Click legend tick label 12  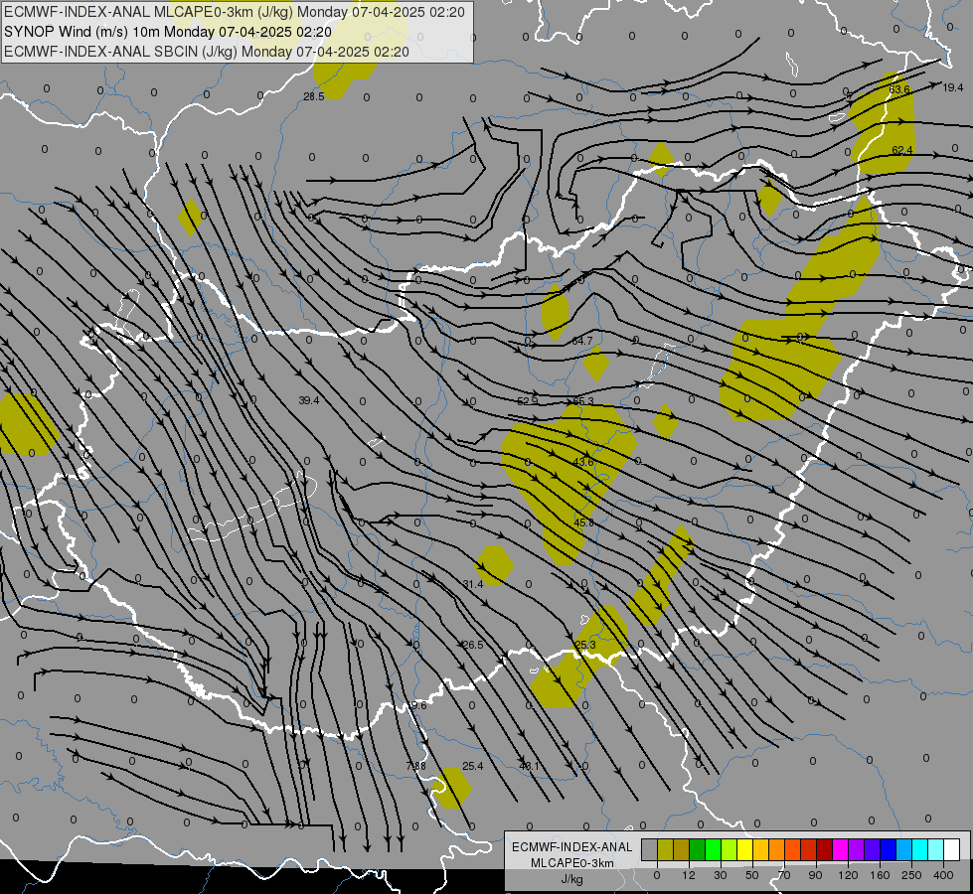coord(689,875)
